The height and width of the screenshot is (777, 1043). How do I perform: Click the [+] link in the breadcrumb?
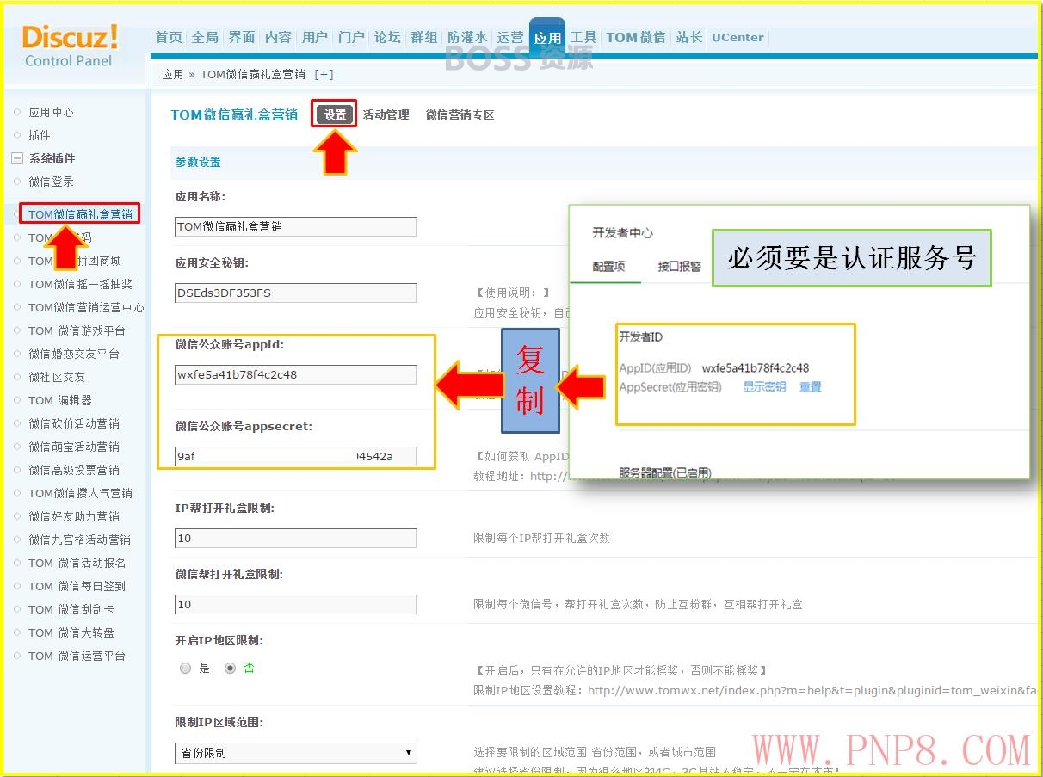[324, 74]
